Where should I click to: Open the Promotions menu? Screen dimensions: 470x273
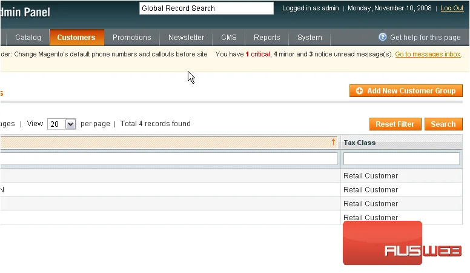click(132, 38)
